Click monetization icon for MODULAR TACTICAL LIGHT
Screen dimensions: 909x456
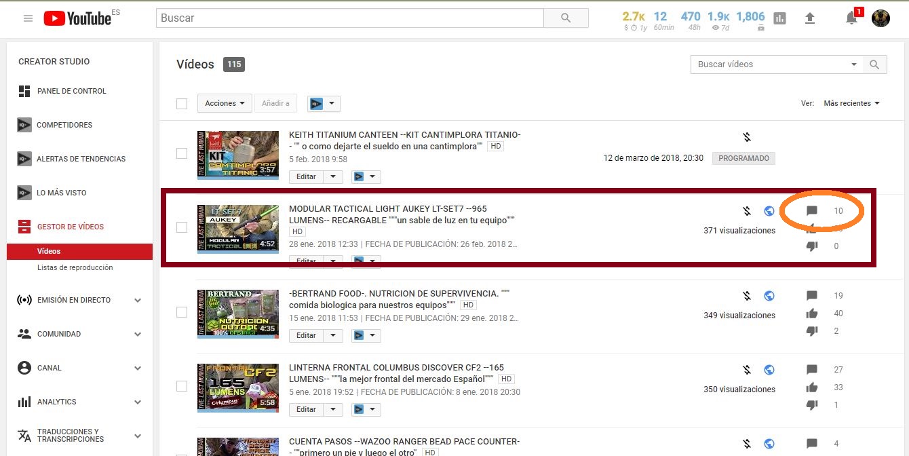[x=747, y=210]
